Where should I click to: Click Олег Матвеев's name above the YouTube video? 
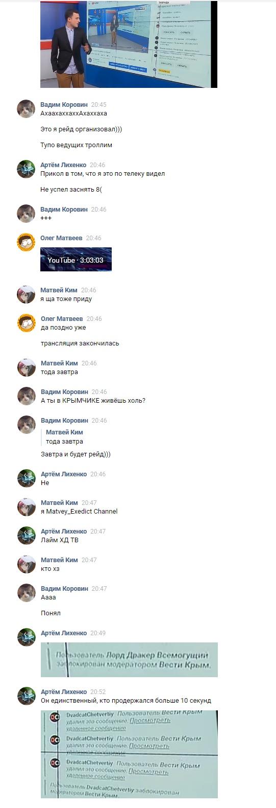tap(61, 238)
